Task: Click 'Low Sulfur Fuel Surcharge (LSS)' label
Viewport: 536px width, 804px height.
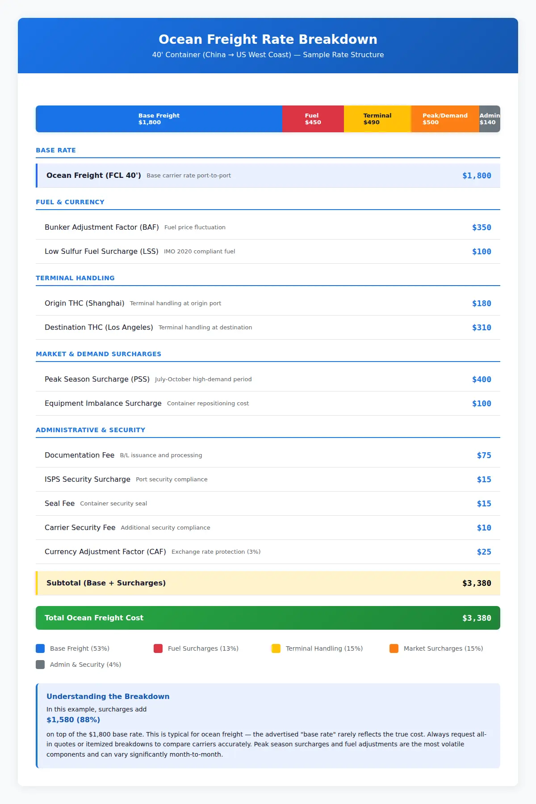Action: (x=101, y=251)
